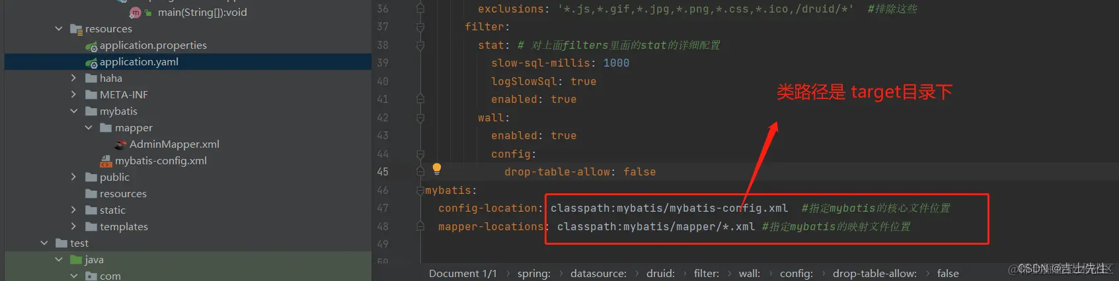The width and height of the screenshot is (1119, 281).
Task: Expand the templates folder
Action: point(73,227)
